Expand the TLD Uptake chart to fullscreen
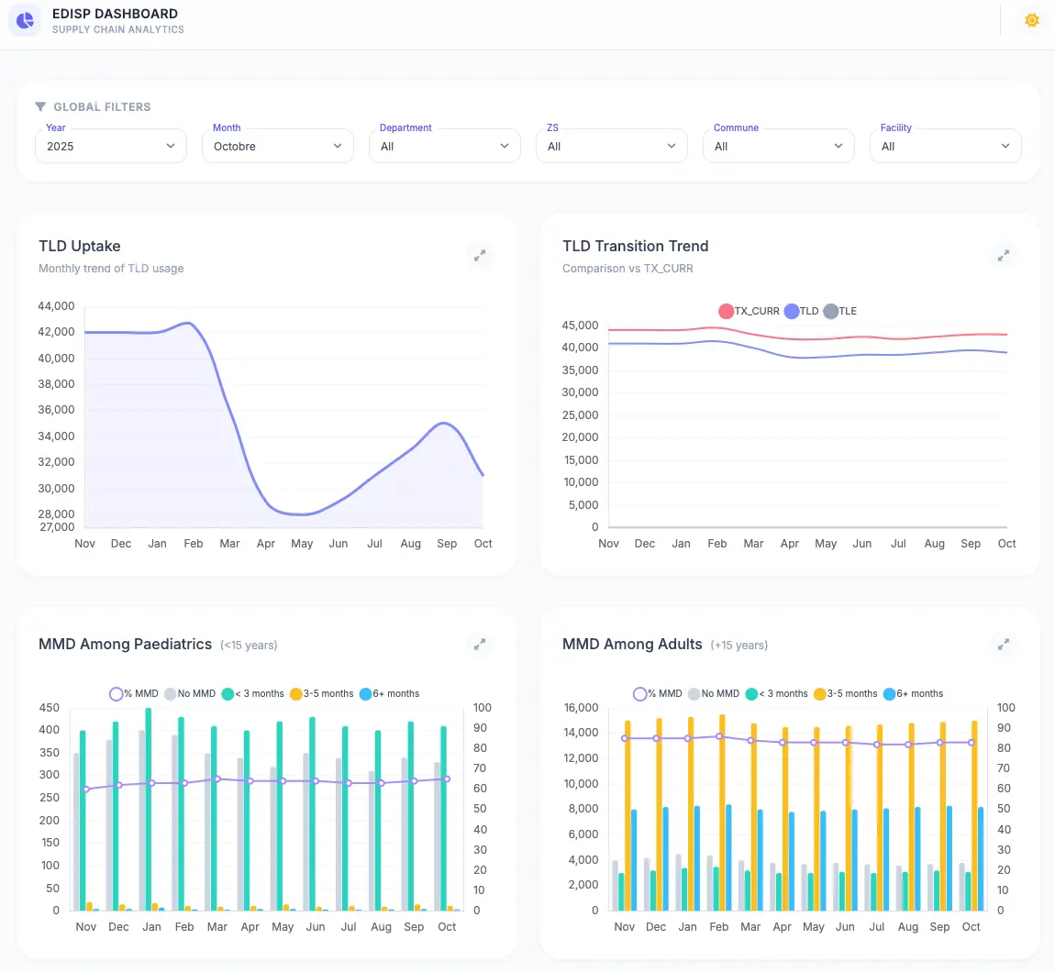1055x972 pixels. coord(480,255)
